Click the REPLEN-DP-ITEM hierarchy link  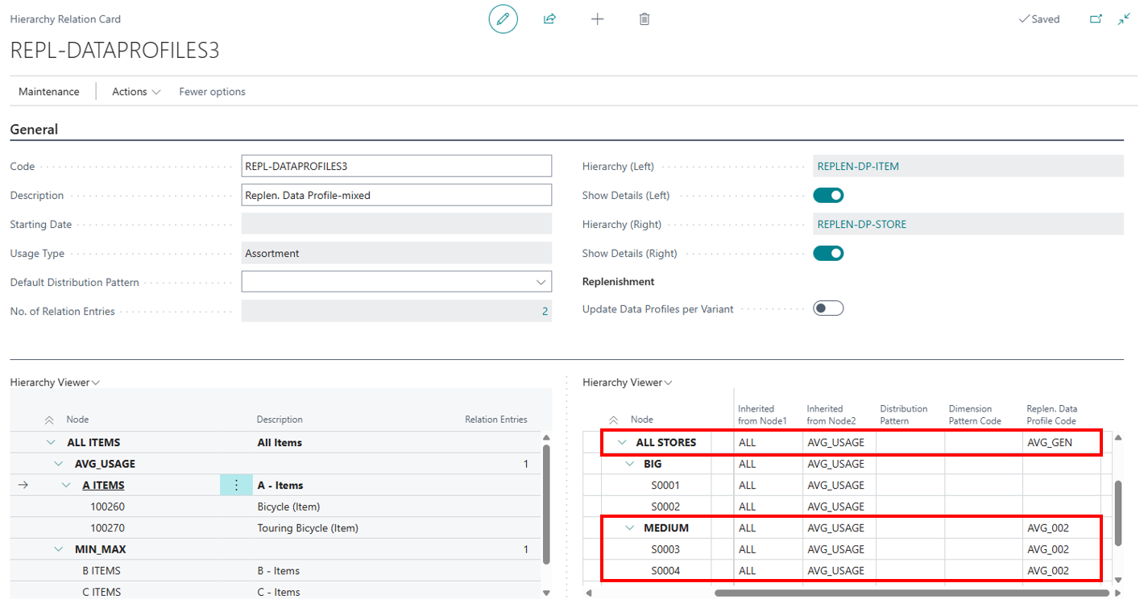(x=858, y=167)
